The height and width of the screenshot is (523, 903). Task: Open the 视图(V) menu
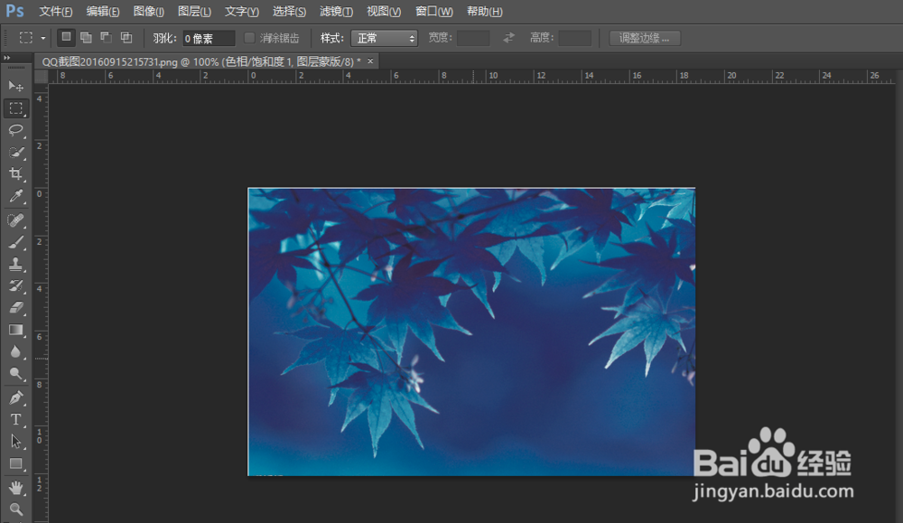click(384, 12)
